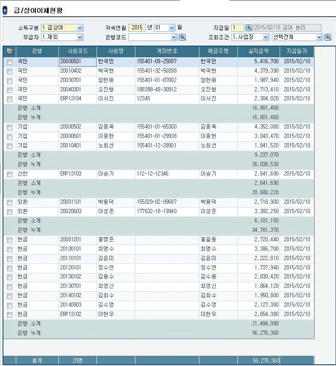Image resolution: width=336 pixels, height=366 pixels.
Task: Toggle the checkbox for 박용덕 외환 row
Action: click(9, 202)
